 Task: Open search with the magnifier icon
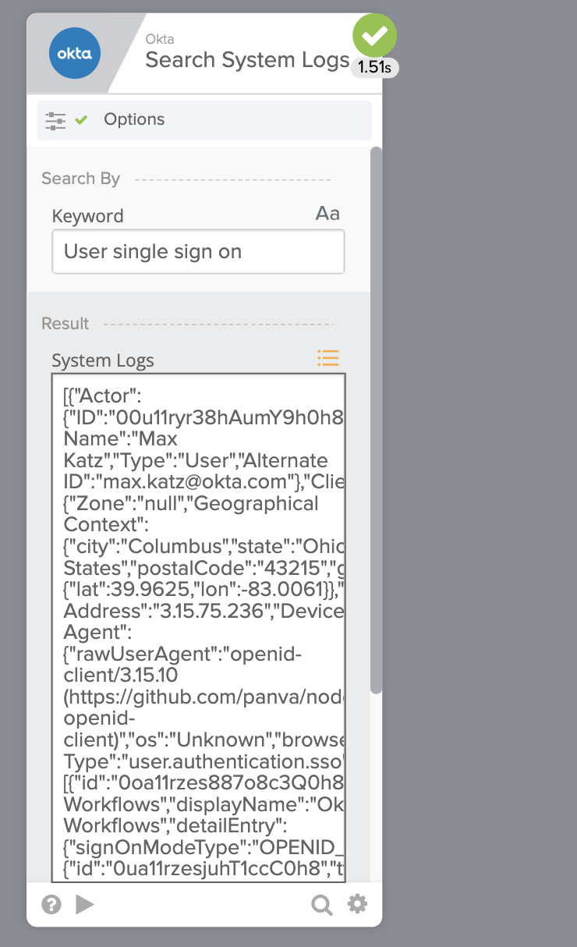pyautogui.click(x=321, y=904)
